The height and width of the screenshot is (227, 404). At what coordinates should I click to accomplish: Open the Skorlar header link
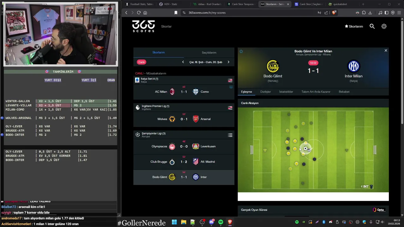pos(166,26)
